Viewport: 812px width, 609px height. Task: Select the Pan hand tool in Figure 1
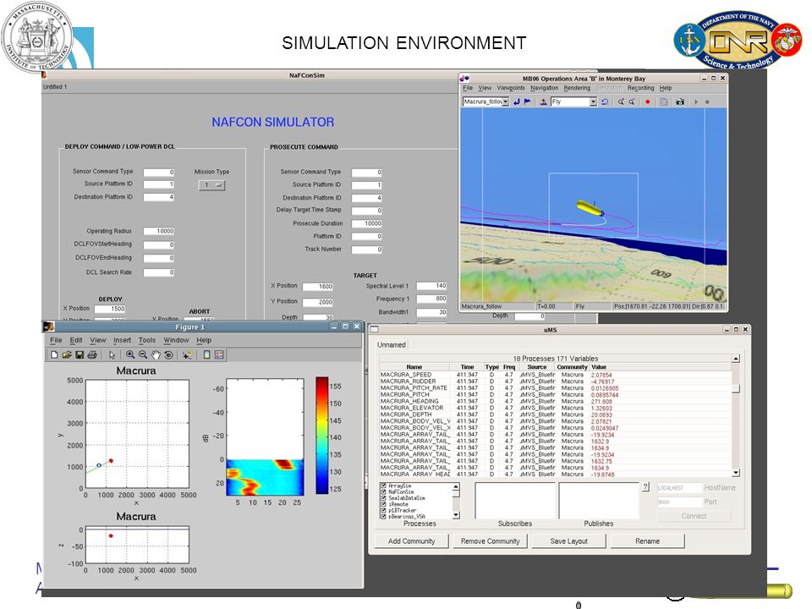(x=156, y=355)
